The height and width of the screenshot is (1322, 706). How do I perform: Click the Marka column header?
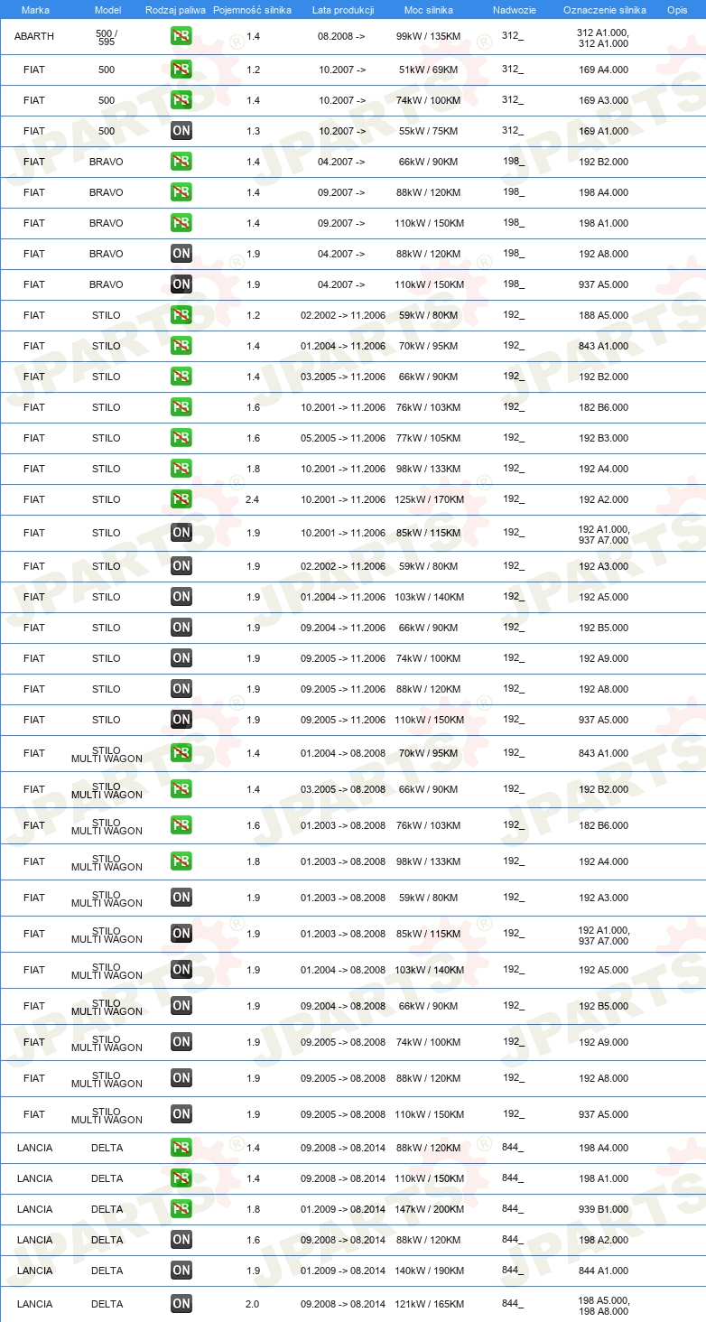pyautogui.click(x=35, y=10)
